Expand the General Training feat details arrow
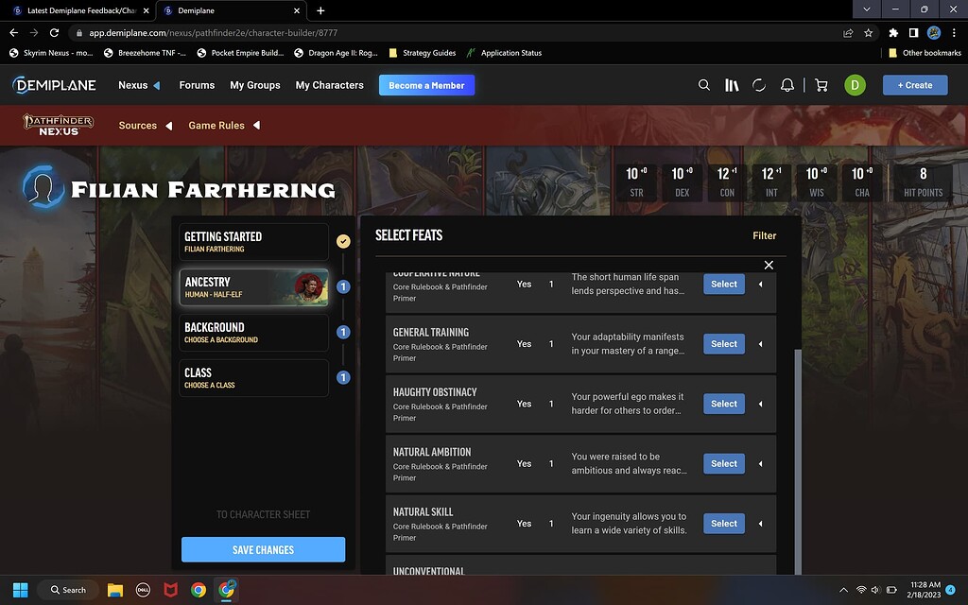The image size is (968, 605). pos(761,344)
